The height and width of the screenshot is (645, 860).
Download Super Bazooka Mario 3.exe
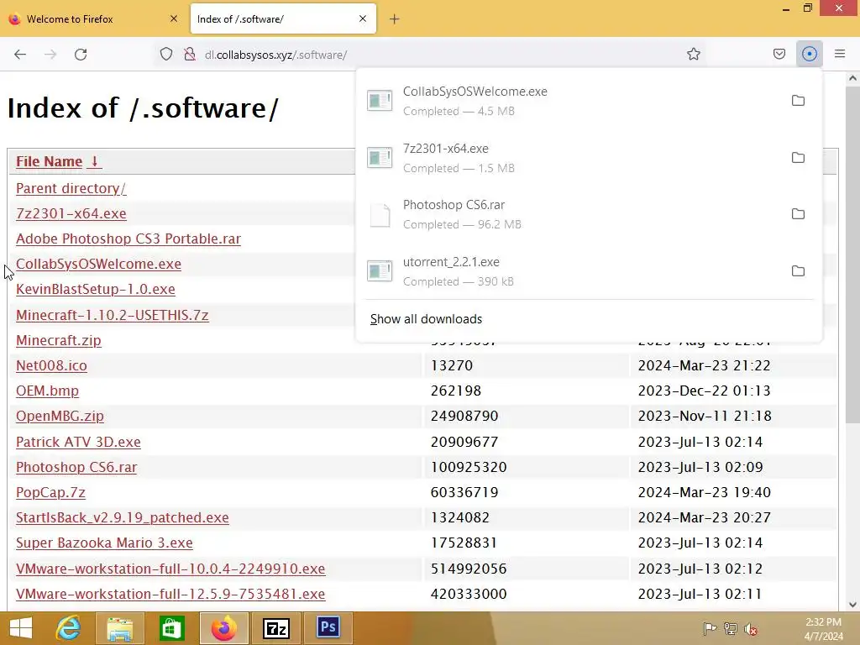click(x=104, y=543)
